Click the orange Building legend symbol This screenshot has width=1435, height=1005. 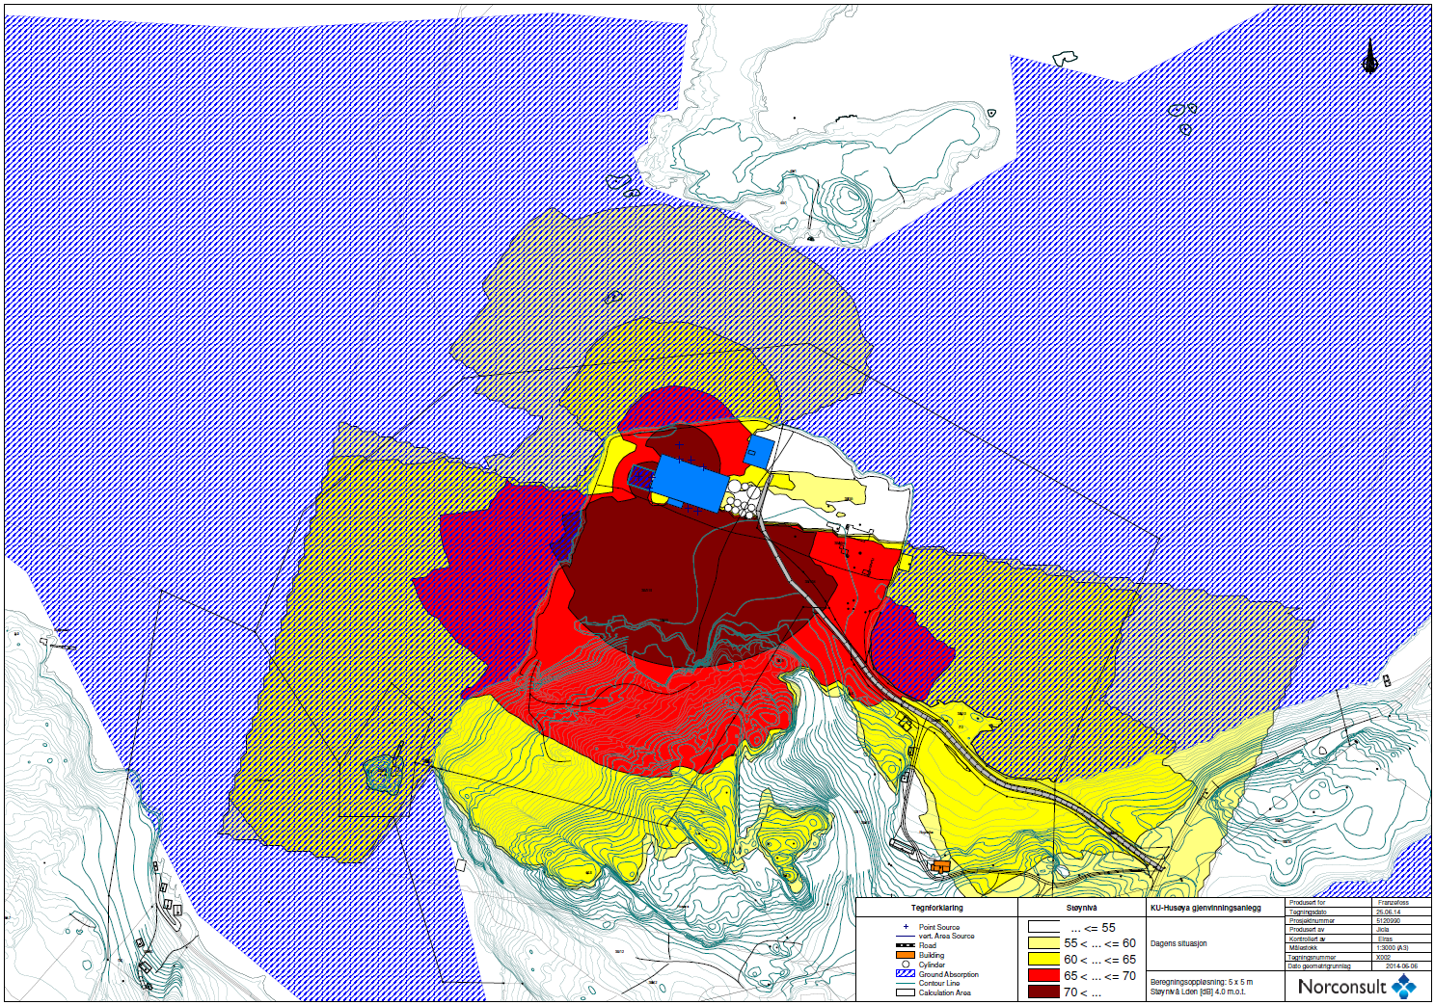point(906,955)
